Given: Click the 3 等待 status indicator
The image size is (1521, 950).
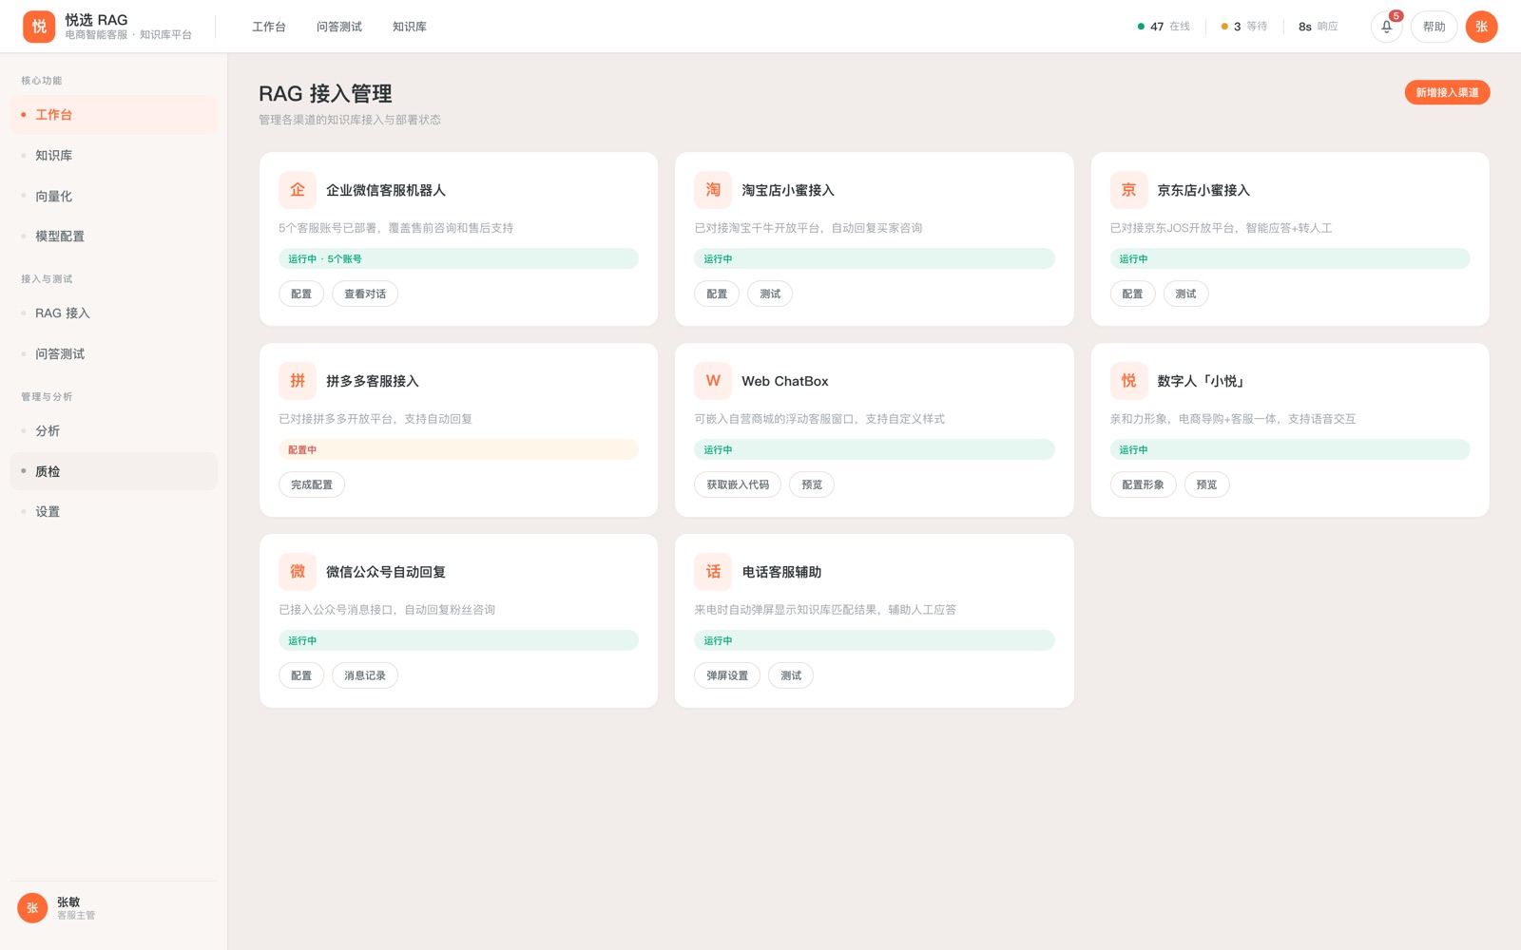Looking at the screenshot, I should coord(1243,27).
